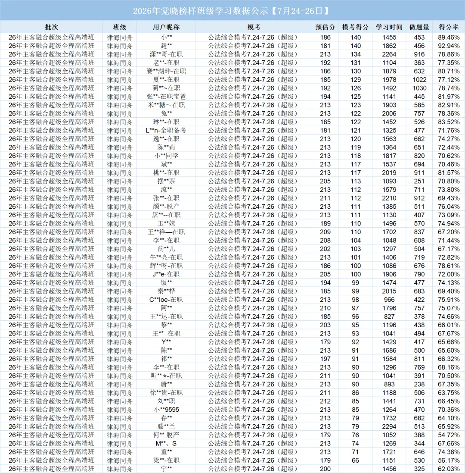Click the nickname "老**-在职"
This screenshot has width=465, height=473.
[x=166, y=63]
